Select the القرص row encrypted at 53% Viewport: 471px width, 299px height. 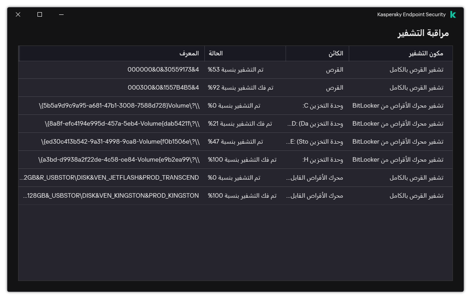[x=235, y=69]
